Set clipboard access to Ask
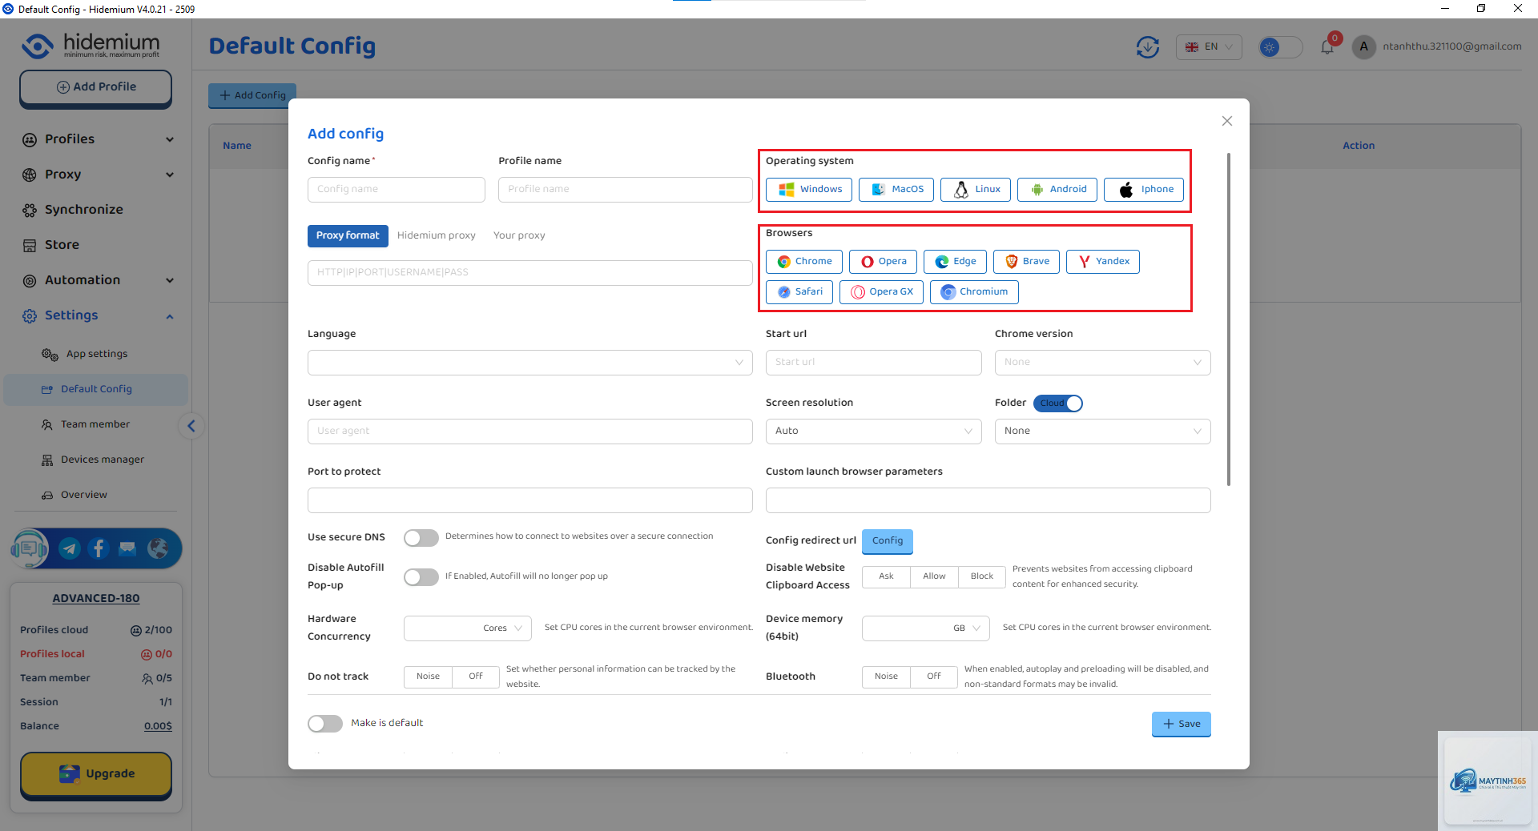Viewport: 1538px width, 831px height. [x=886, y=576]
